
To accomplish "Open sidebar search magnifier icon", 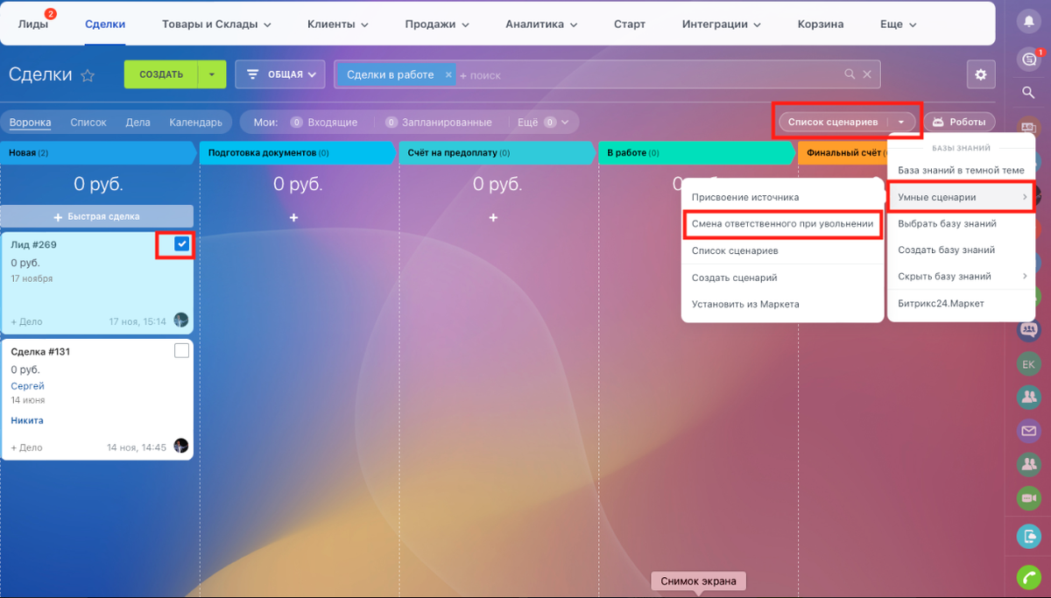I will (x=1028, y=92).
